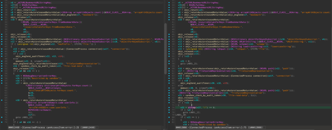Screen dimensions: 332x130
Task: Toggle breakpoint dot at left pane line 72
Action: [x=2, y=117]
